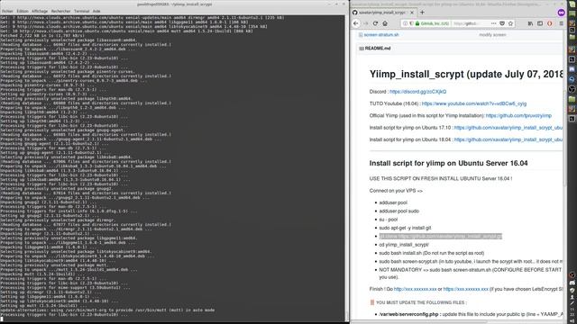577x324 pixels.
Task: Open a new Firefox tab
Action: pos(422,12)
